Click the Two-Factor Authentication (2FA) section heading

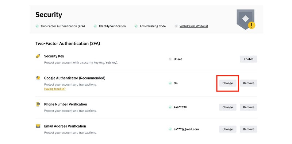tap(68, 43)
